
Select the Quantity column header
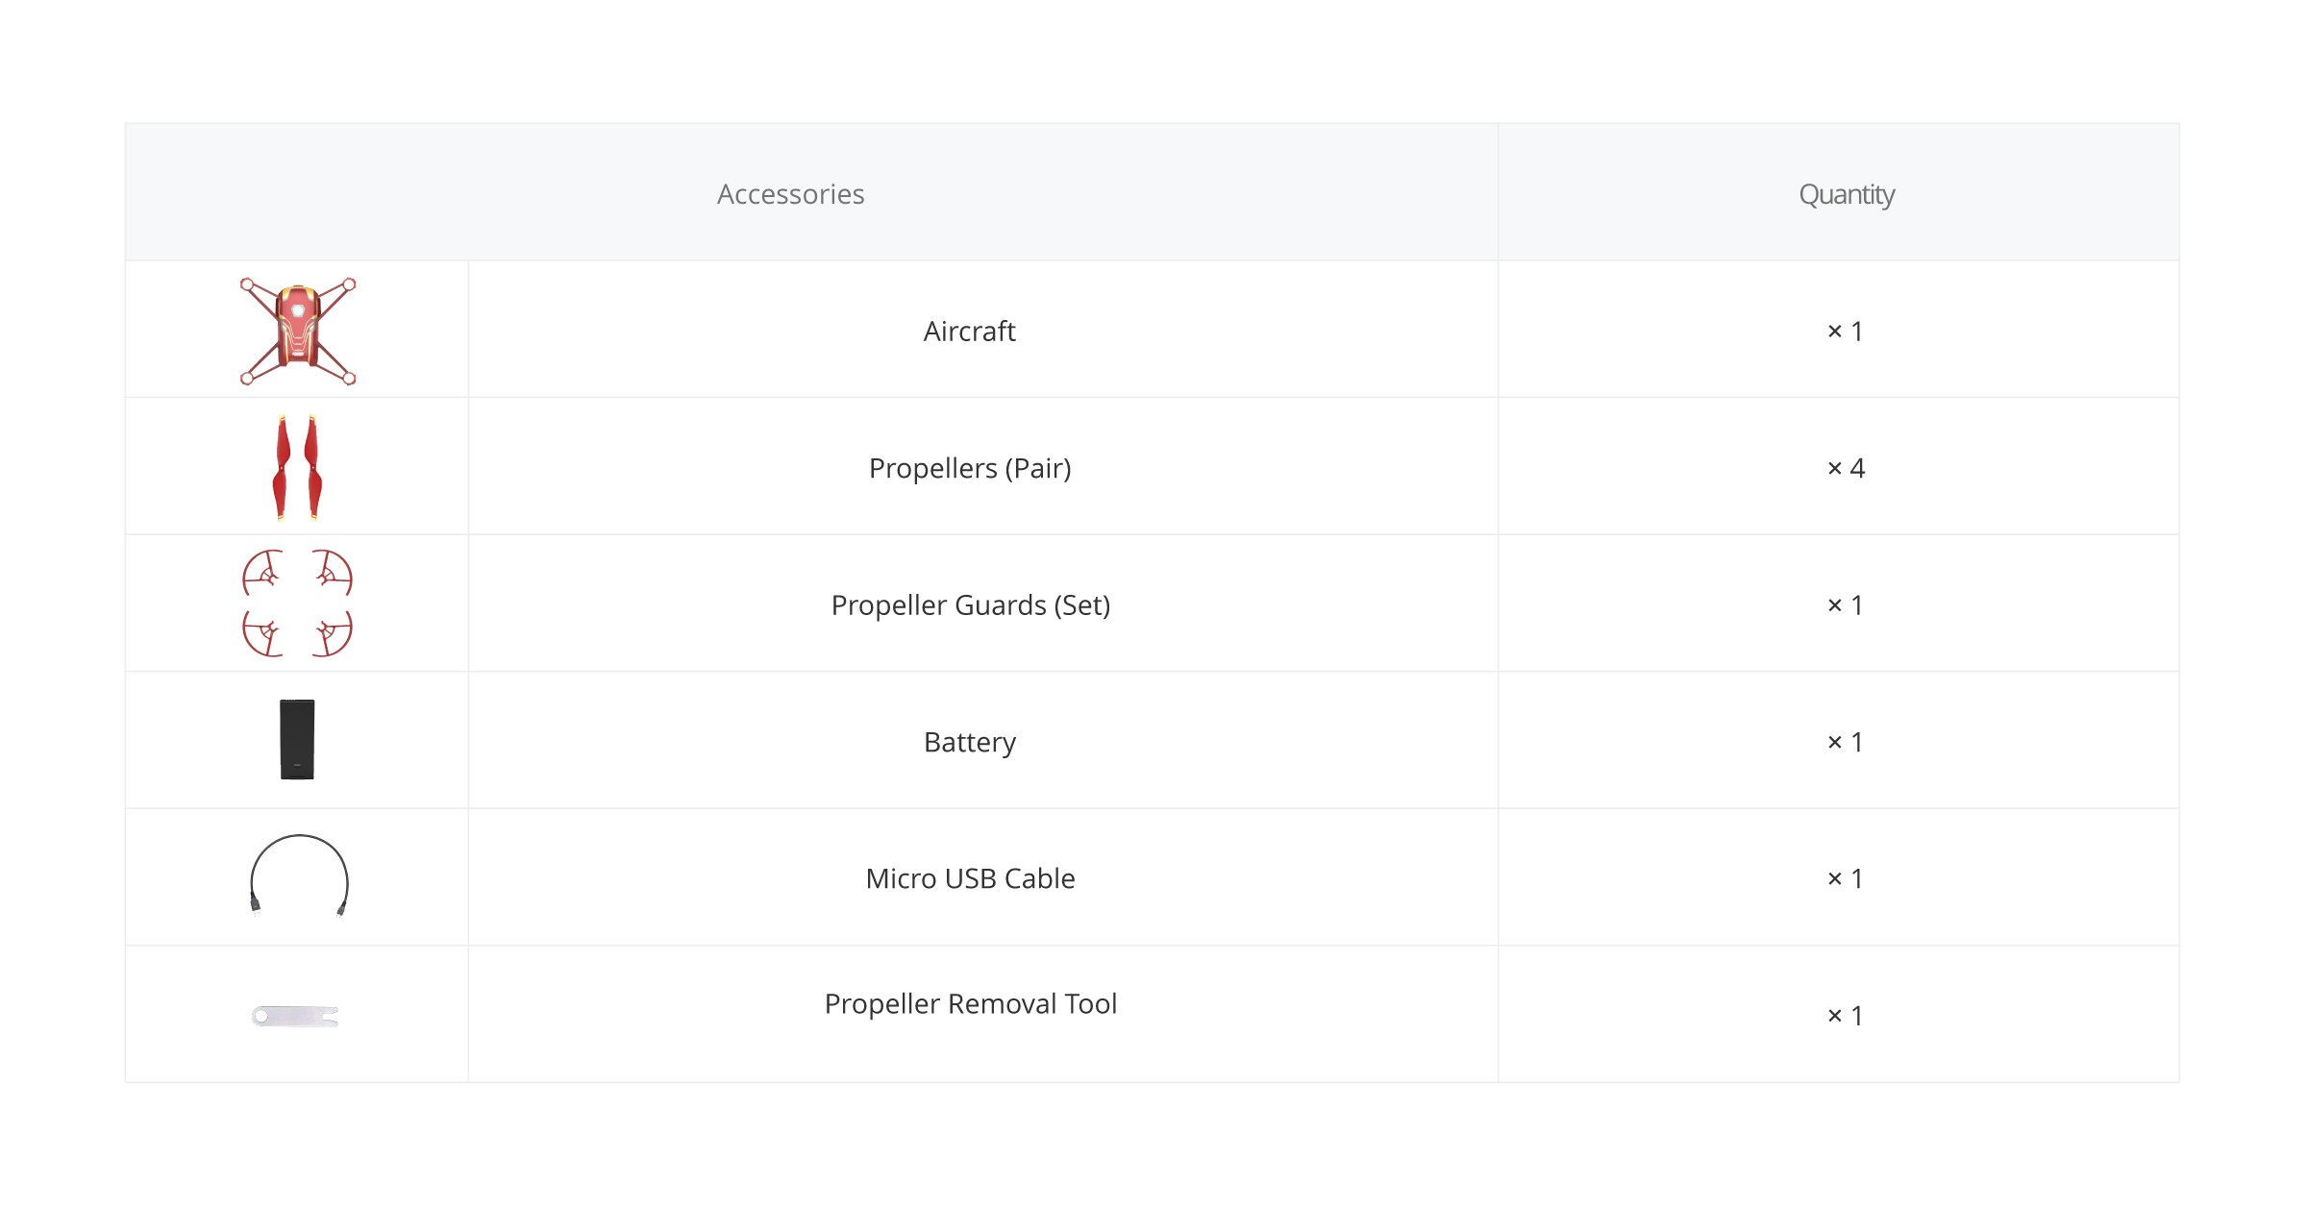(x=1847, y=195)
